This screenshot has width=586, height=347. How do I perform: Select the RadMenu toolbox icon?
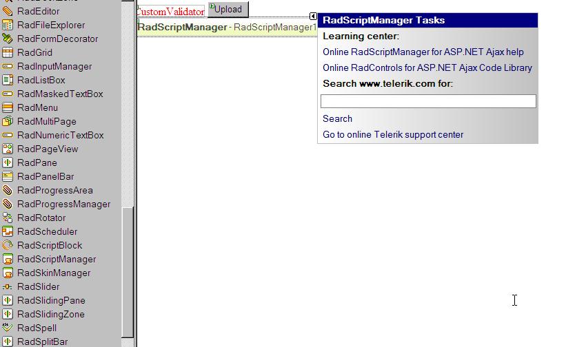tap(8, 108)
